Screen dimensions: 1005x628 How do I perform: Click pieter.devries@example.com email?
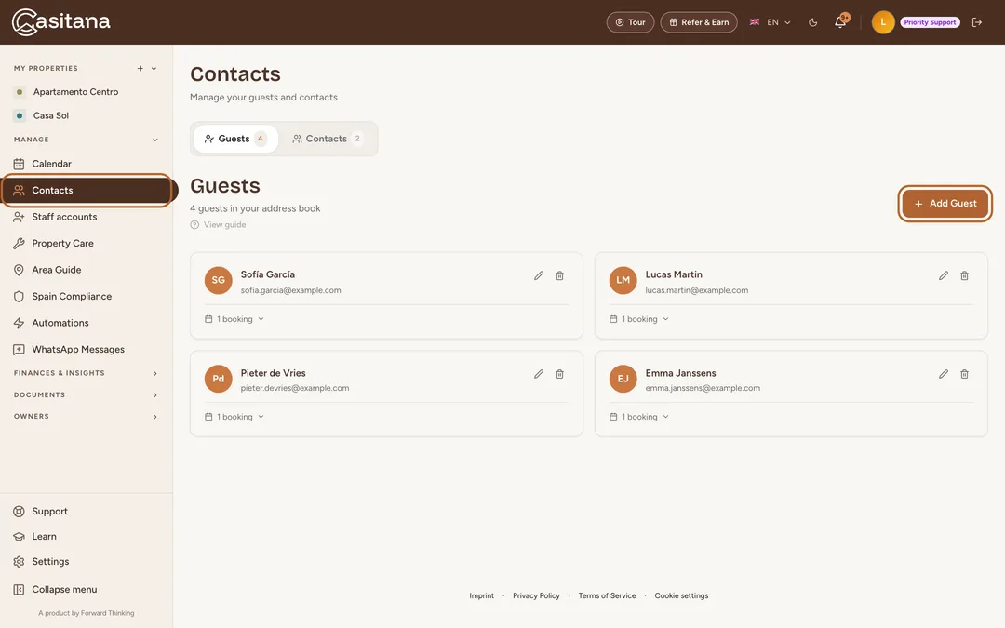tap(295, 388)
